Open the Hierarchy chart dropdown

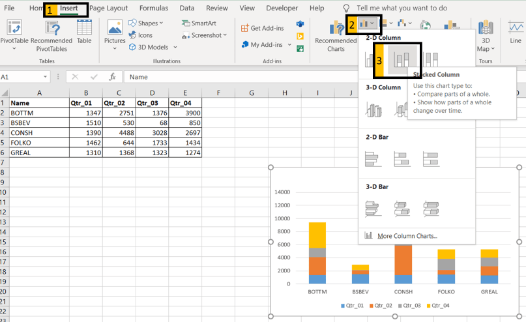[x=386, y=23]
